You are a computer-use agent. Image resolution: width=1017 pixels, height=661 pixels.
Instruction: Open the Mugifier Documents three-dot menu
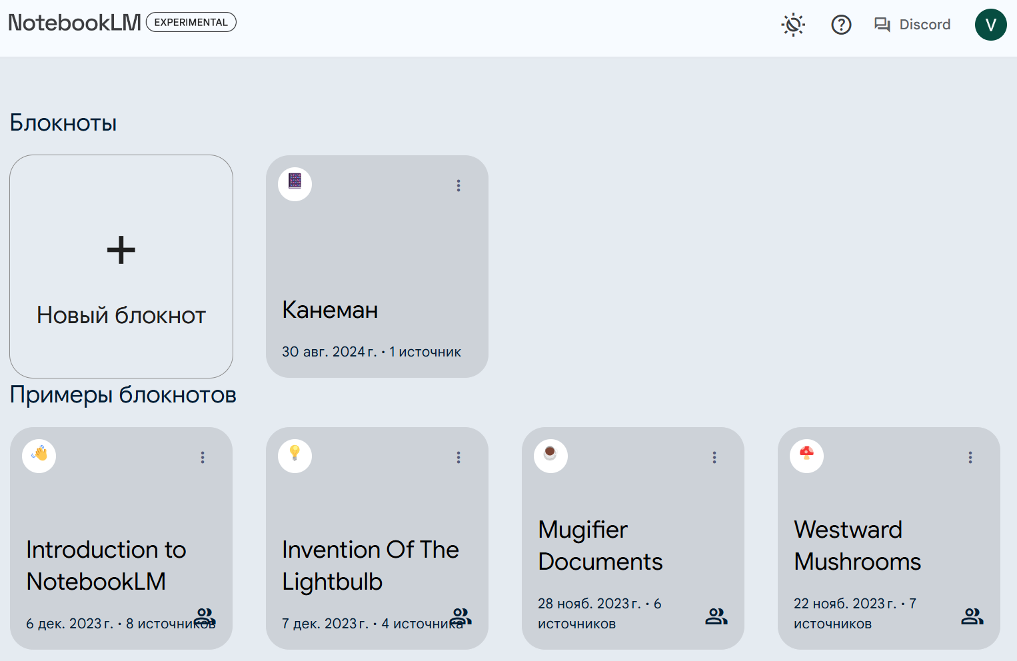(714, 457)
